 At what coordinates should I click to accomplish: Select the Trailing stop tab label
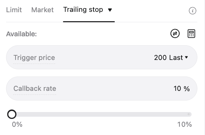(x=83, y=10)
